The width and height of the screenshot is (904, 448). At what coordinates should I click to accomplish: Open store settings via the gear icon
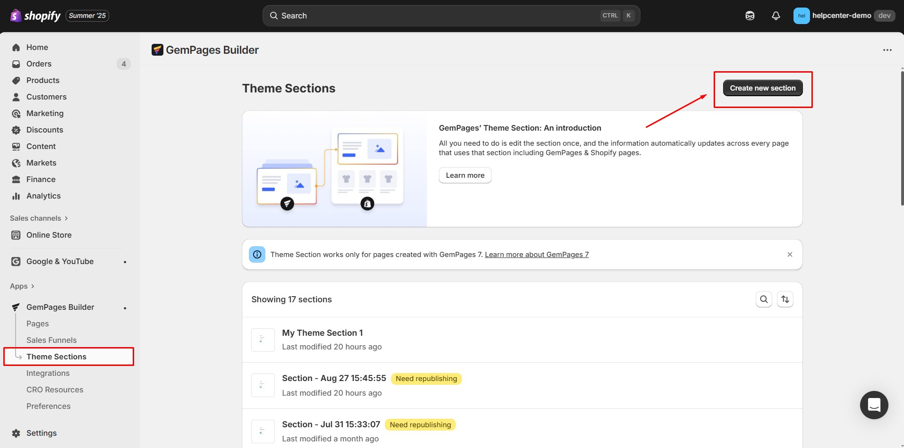pos(16,433)
